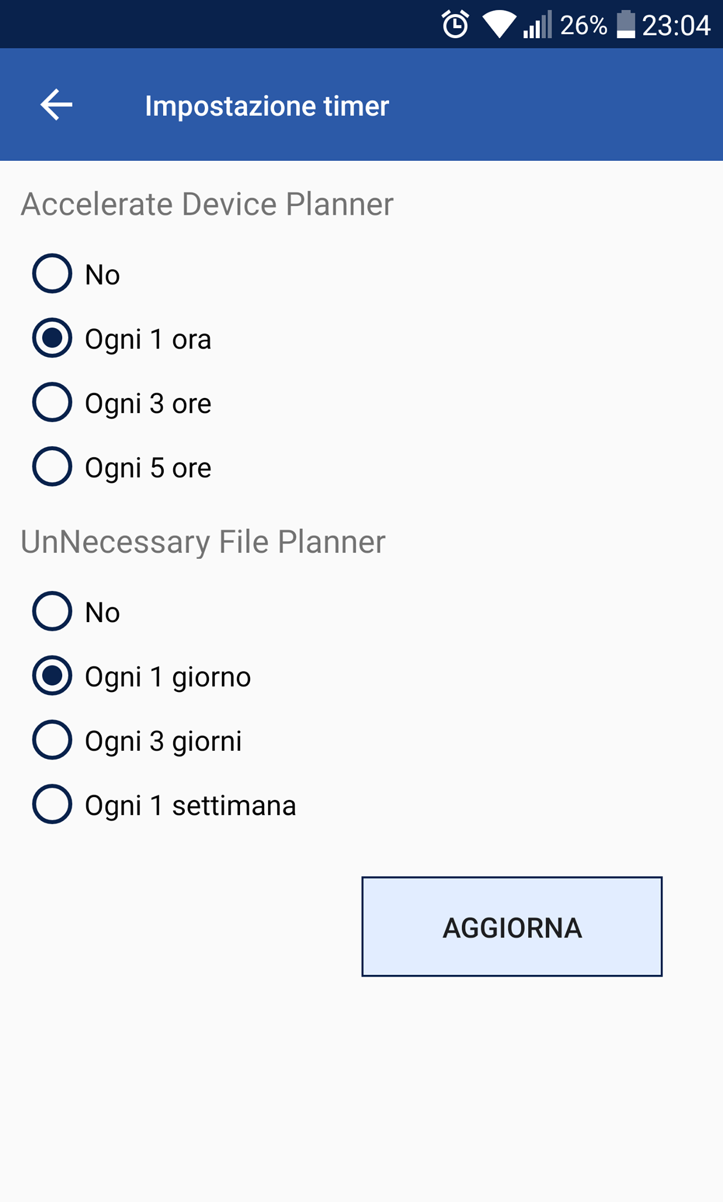
Task: Tap the battery icon in status bar
Action: (626, 25)
